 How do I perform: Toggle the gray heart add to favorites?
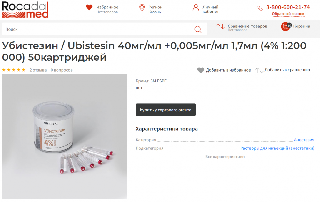pos(201,70)
